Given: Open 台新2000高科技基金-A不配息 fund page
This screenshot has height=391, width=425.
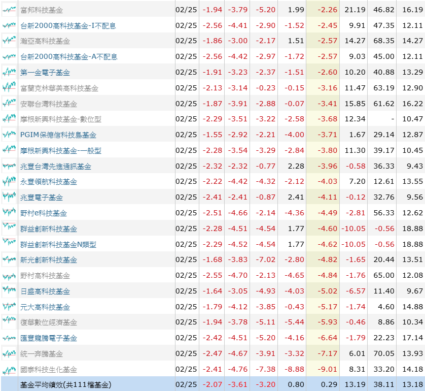Looking at the screenshot, I should (69, 57).
